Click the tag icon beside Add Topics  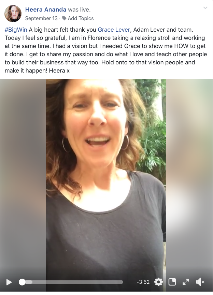coord(64,18)
